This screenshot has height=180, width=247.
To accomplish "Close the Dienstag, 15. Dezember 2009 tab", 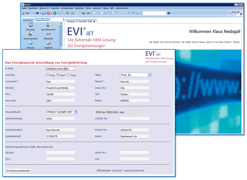I will 94,22.
